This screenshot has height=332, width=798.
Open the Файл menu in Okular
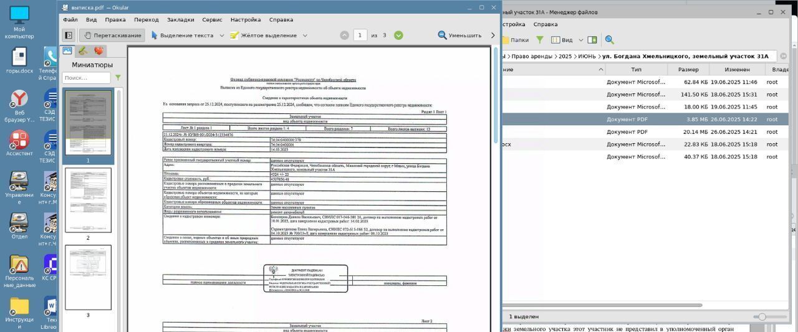click(70, 20)
